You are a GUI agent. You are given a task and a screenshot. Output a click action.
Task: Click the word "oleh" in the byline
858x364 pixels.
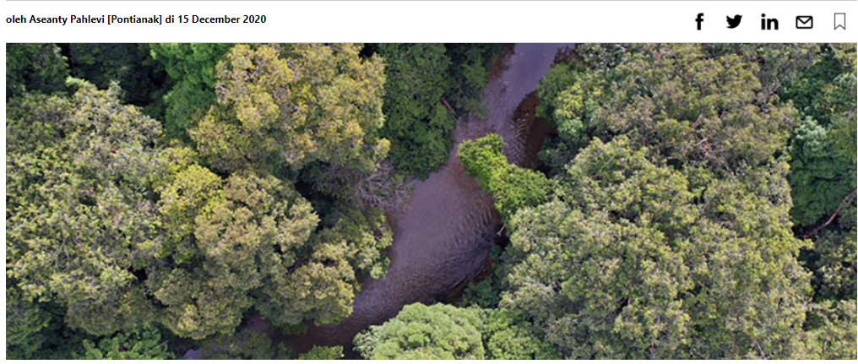pyautogui.click(x=16, y=19)
